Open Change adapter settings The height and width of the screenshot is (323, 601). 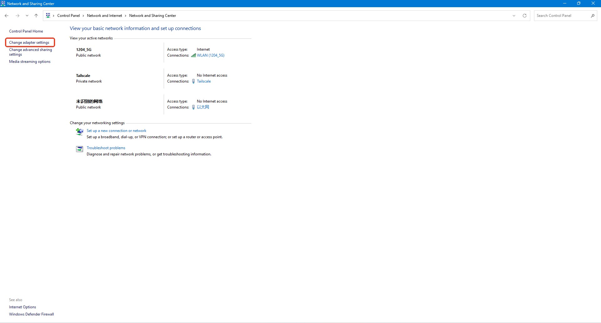point(29,43)
